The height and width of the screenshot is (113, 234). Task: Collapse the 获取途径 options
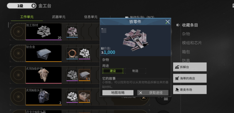tap(153, 93)
